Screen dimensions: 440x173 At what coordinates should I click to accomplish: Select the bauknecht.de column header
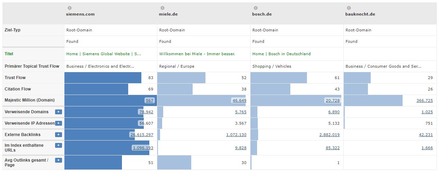[360, 14]
